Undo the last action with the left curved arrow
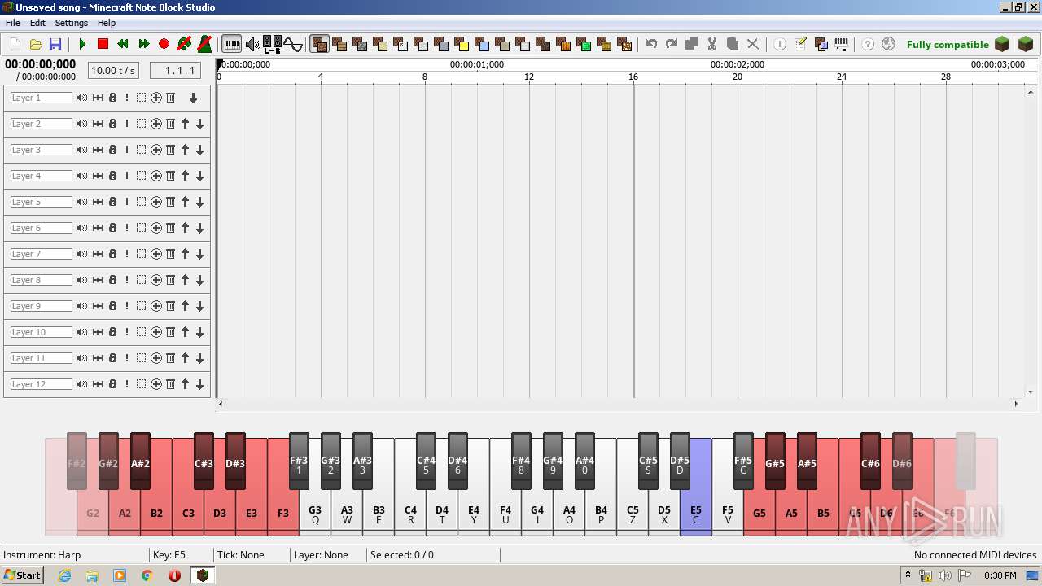Image resolution: width=1042 pixels, height=586 pixels. click(x=651, y=44)
